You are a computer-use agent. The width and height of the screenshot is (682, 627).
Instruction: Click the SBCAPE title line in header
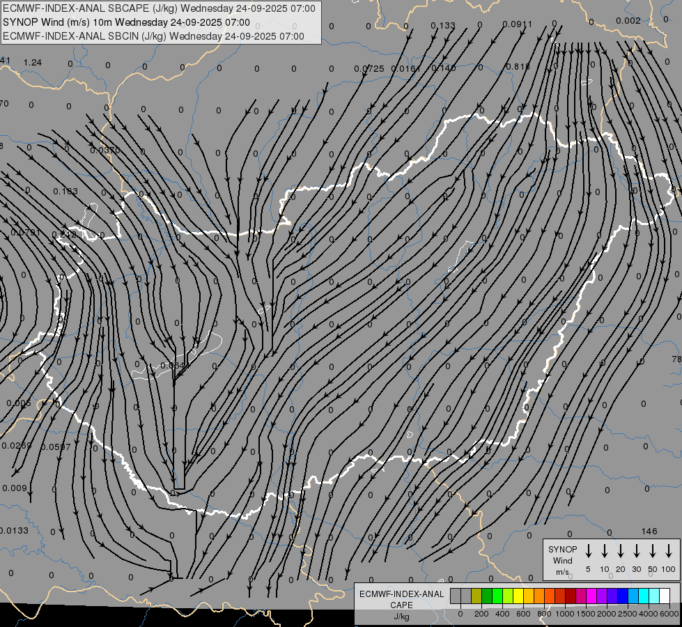(159, 8)
